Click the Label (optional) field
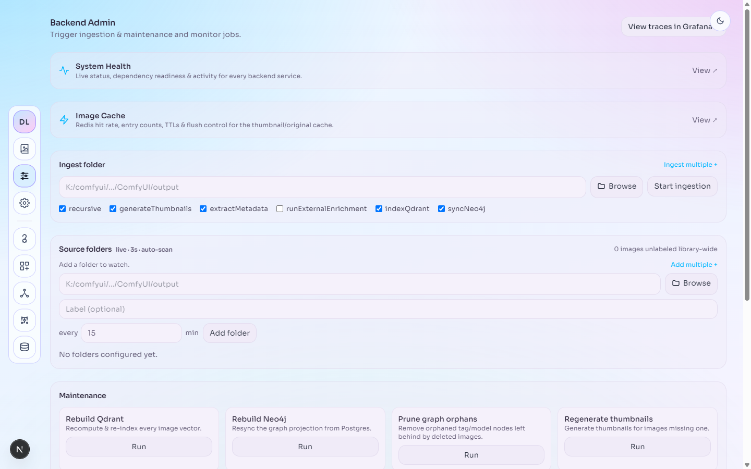The height and width of the screenshot is (469, 751). coord(388,309)
